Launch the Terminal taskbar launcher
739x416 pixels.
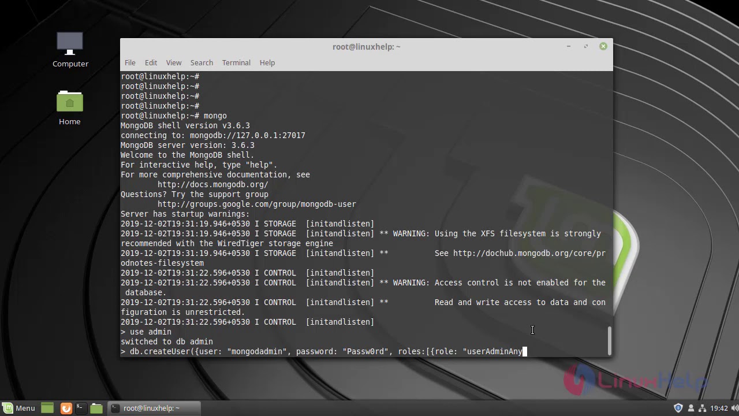click(x=80, y=408)
